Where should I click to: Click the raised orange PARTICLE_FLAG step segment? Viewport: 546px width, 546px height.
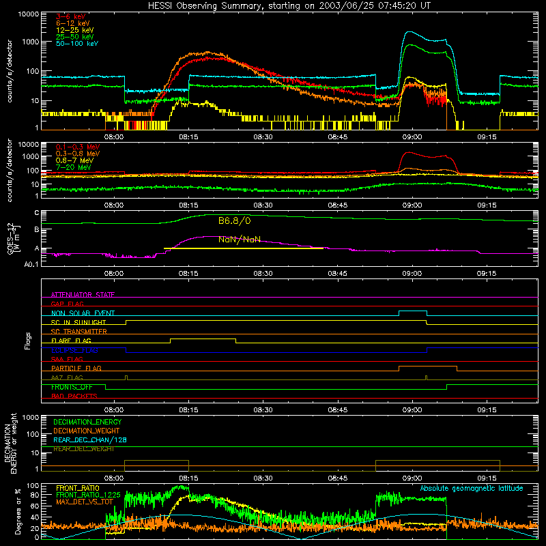[x=428, y=367]
